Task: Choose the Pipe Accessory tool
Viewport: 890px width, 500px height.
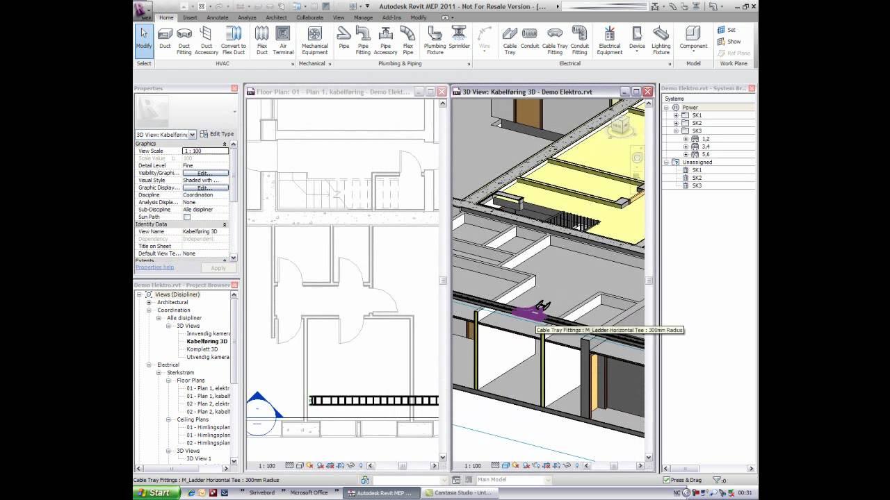Action: click(x=386, y=40)
